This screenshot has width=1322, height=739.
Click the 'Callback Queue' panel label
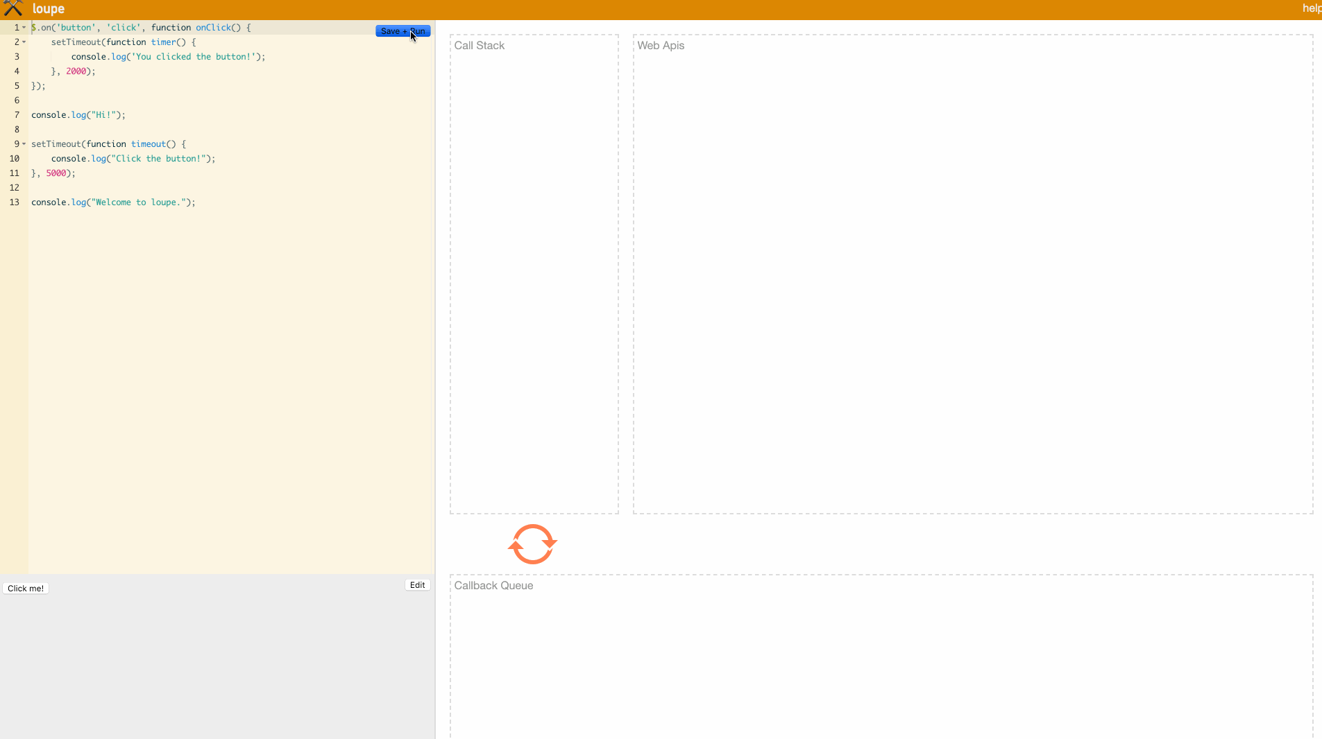[x=493, y=586]
